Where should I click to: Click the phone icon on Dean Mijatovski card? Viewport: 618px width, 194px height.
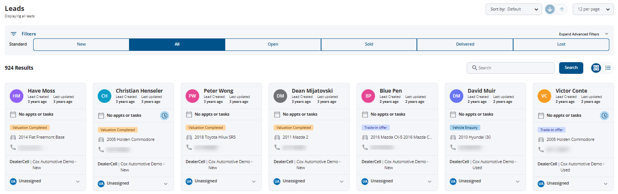coord(277,147)
